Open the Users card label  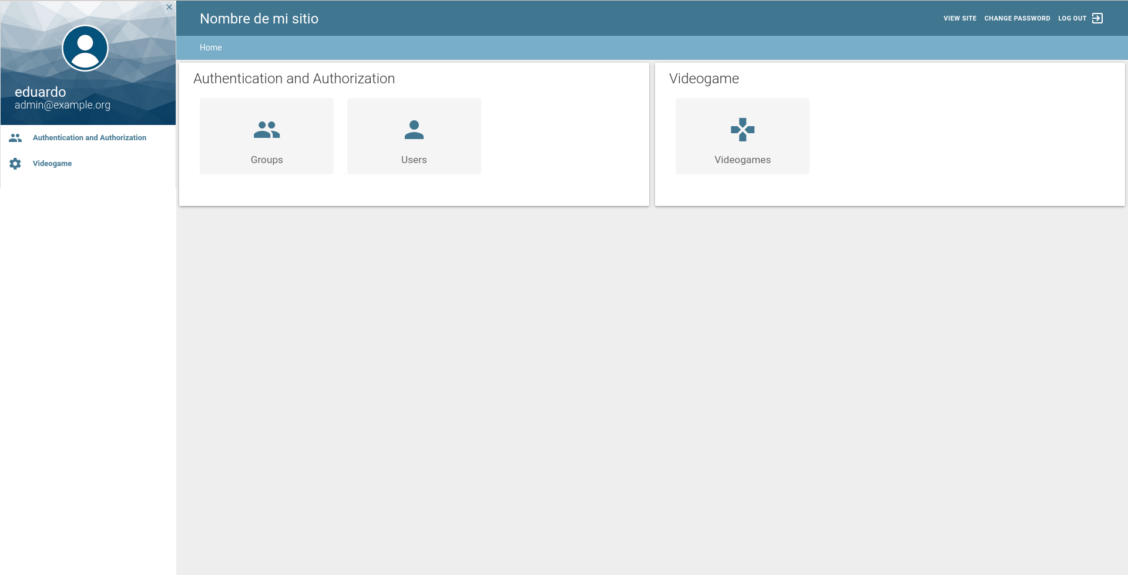coord(414,160)
